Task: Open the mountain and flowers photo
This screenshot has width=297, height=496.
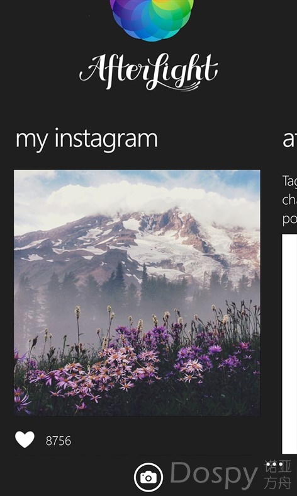Action: 137,293
